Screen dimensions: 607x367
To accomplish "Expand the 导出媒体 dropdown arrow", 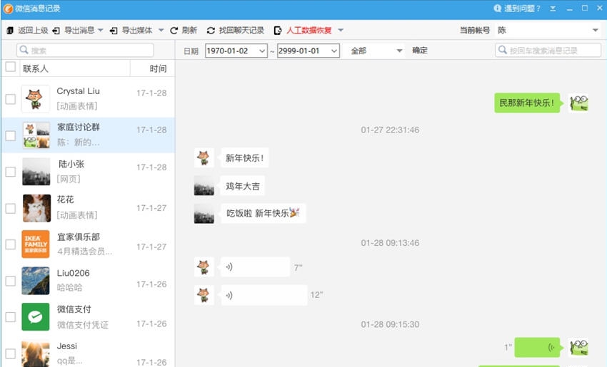I will [x=161, y=30].
